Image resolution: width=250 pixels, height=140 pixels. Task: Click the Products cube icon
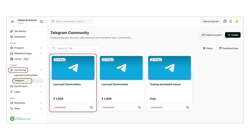(x=12, y=48)
